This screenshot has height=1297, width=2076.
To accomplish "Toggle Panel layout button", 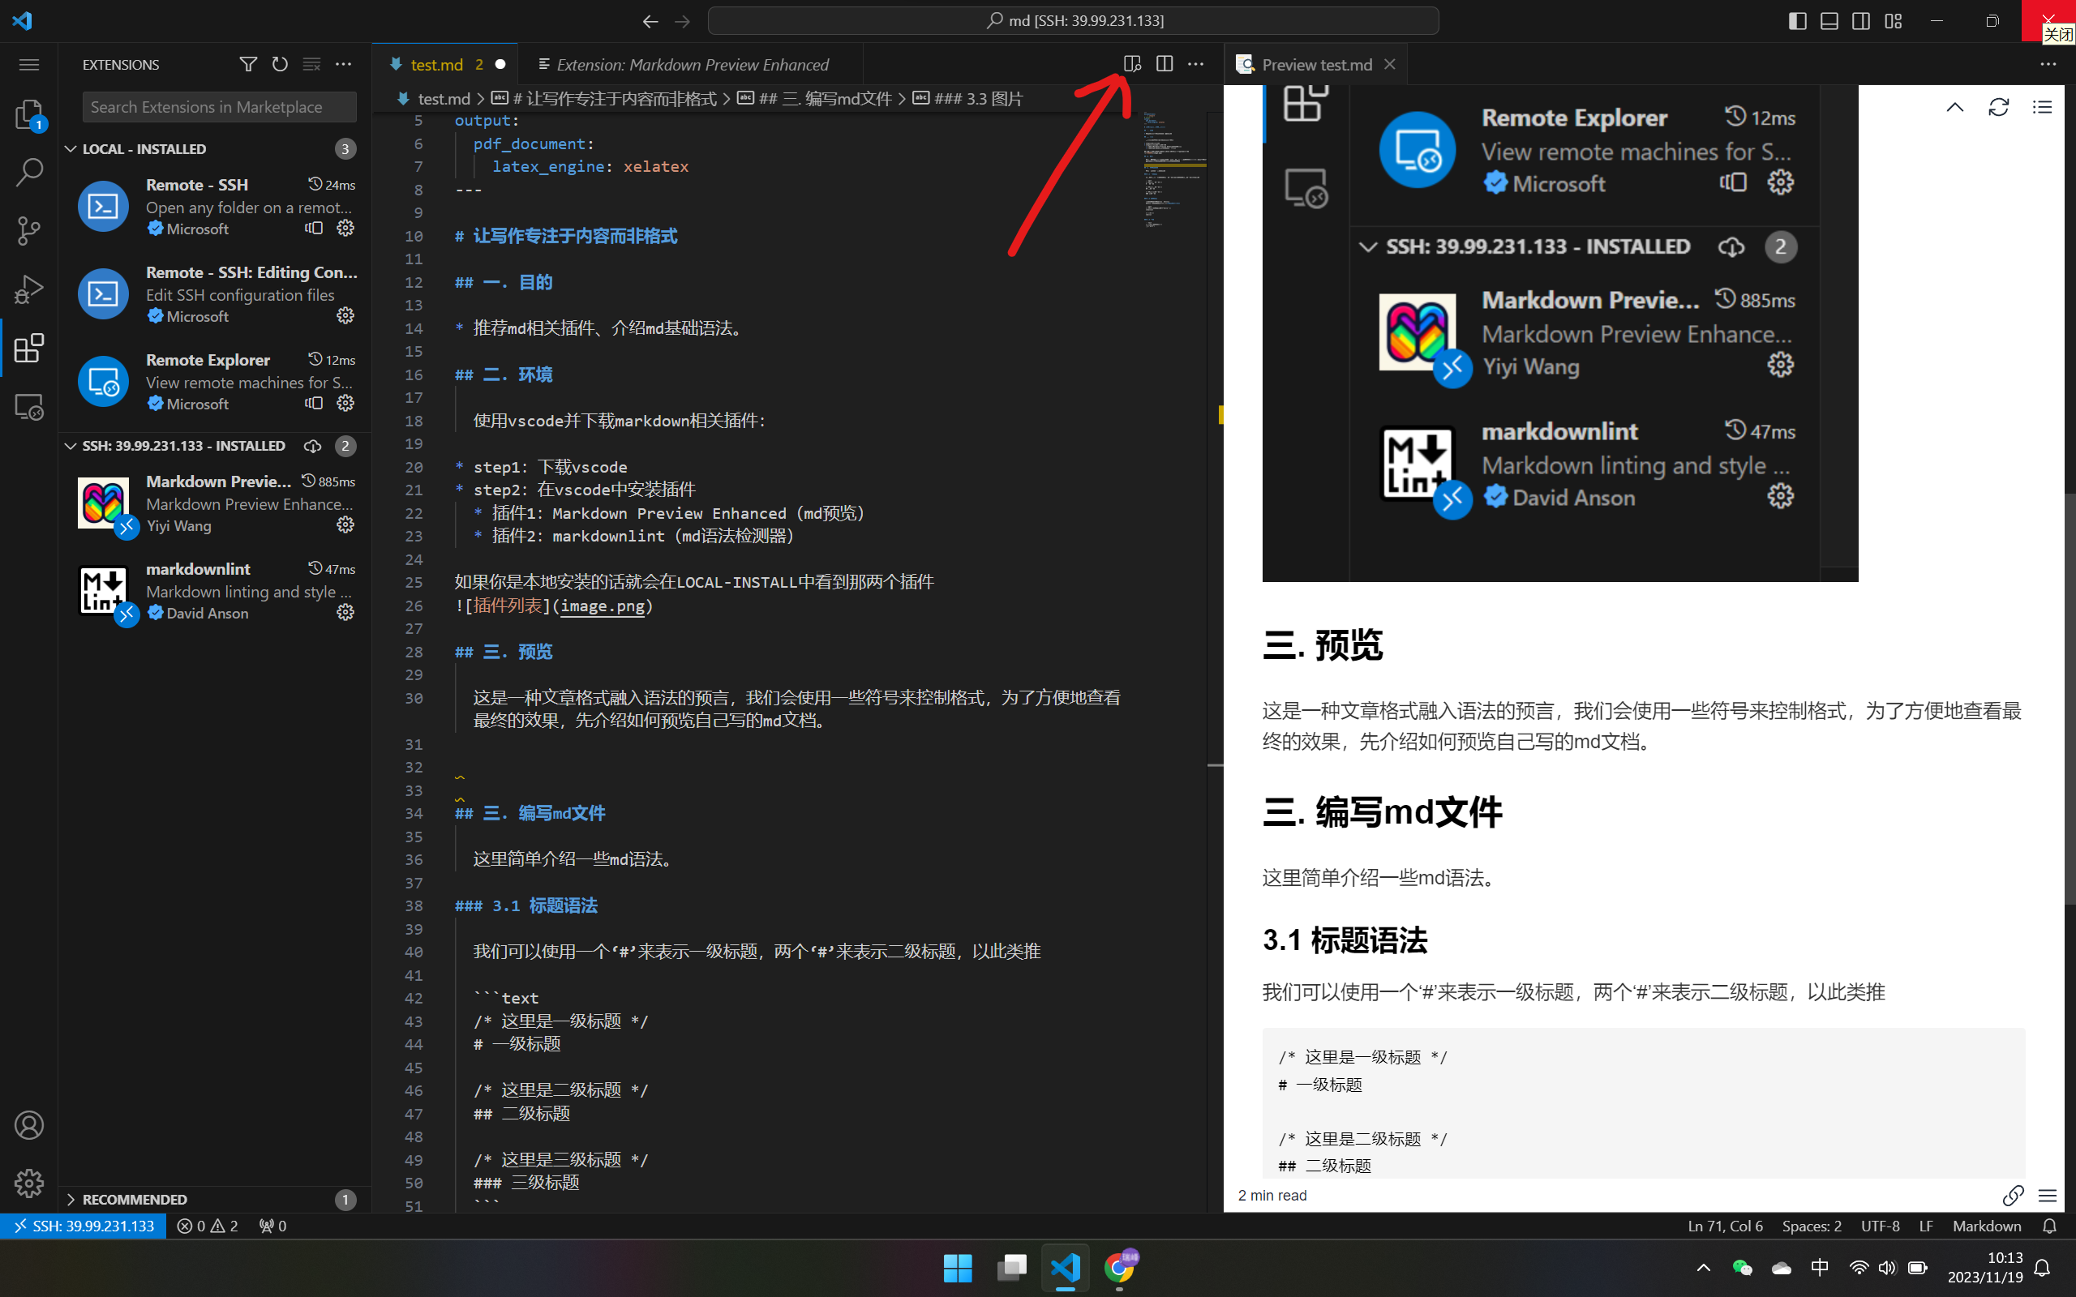I will point(1829,20).
